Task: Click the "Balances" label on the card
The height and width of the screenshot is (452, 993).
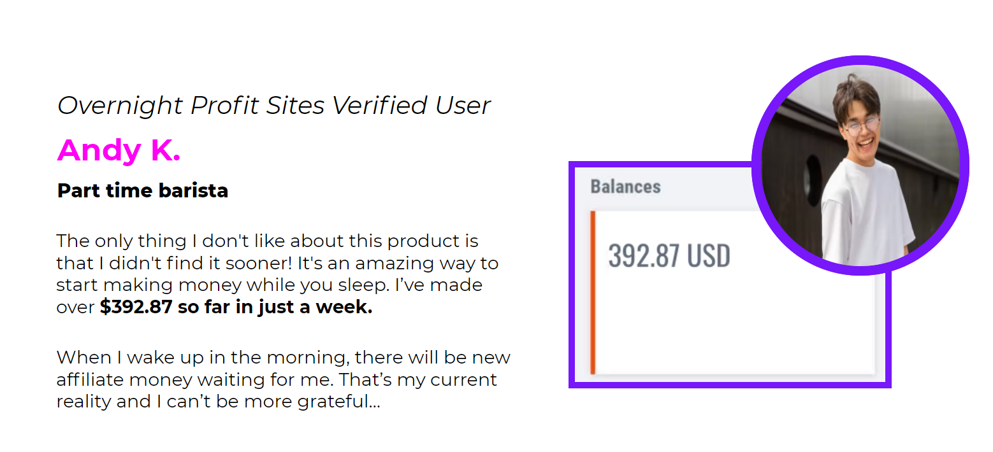Action: tap(625, 187)
